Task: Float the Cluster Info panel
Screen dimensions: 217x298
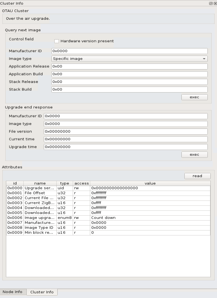Action: click(x=210, y=3)
